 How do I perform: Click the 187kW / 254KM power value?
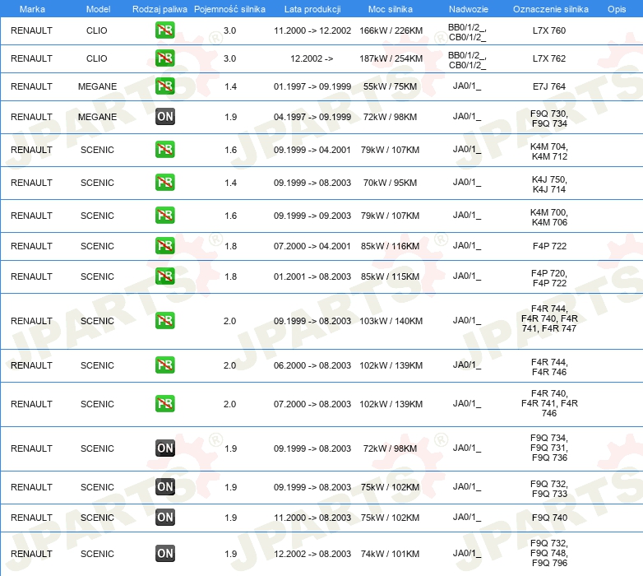(x=391, y=58)
